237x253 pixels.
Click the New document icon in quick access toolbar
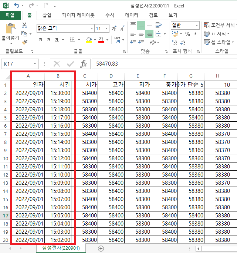coord(46,6)
